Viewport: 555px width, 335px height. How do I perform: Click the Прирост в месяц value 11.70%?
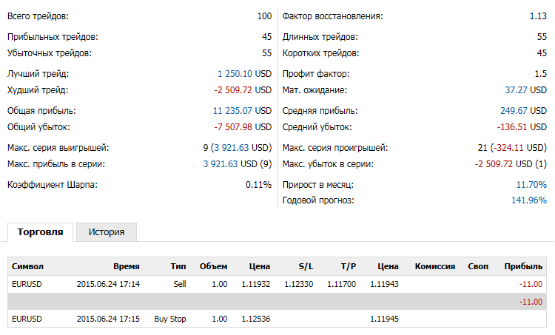[531, 184]
